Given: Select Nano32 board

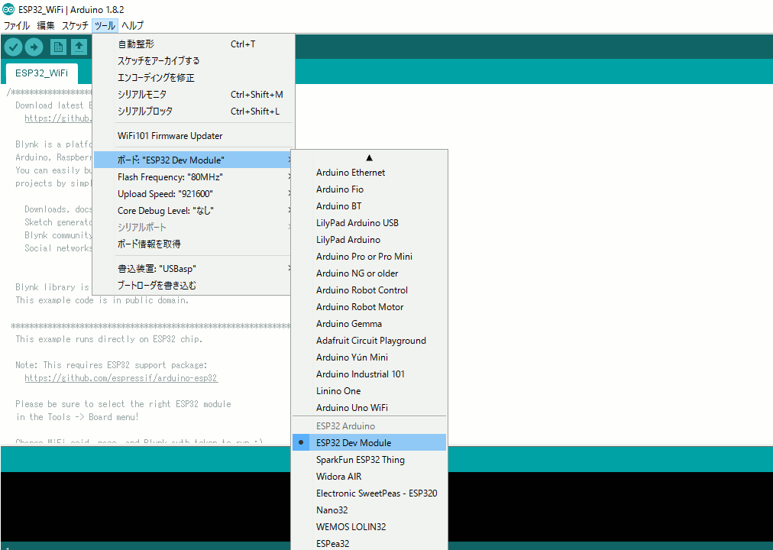Looking at the screenshot, I should [369, 510].
